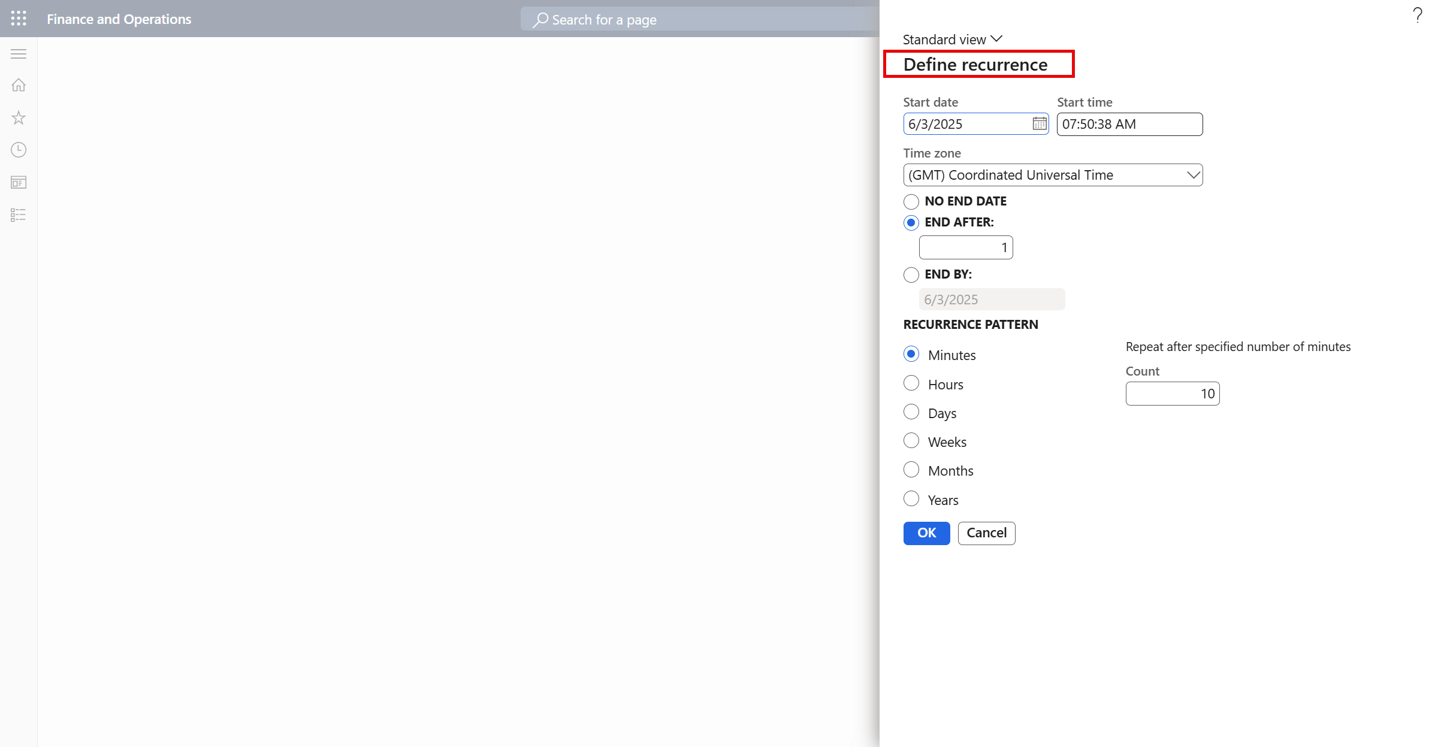The height and width of the screenshot is (747, 1438).
Task: Go to the Home page icon
Action: 18,85
